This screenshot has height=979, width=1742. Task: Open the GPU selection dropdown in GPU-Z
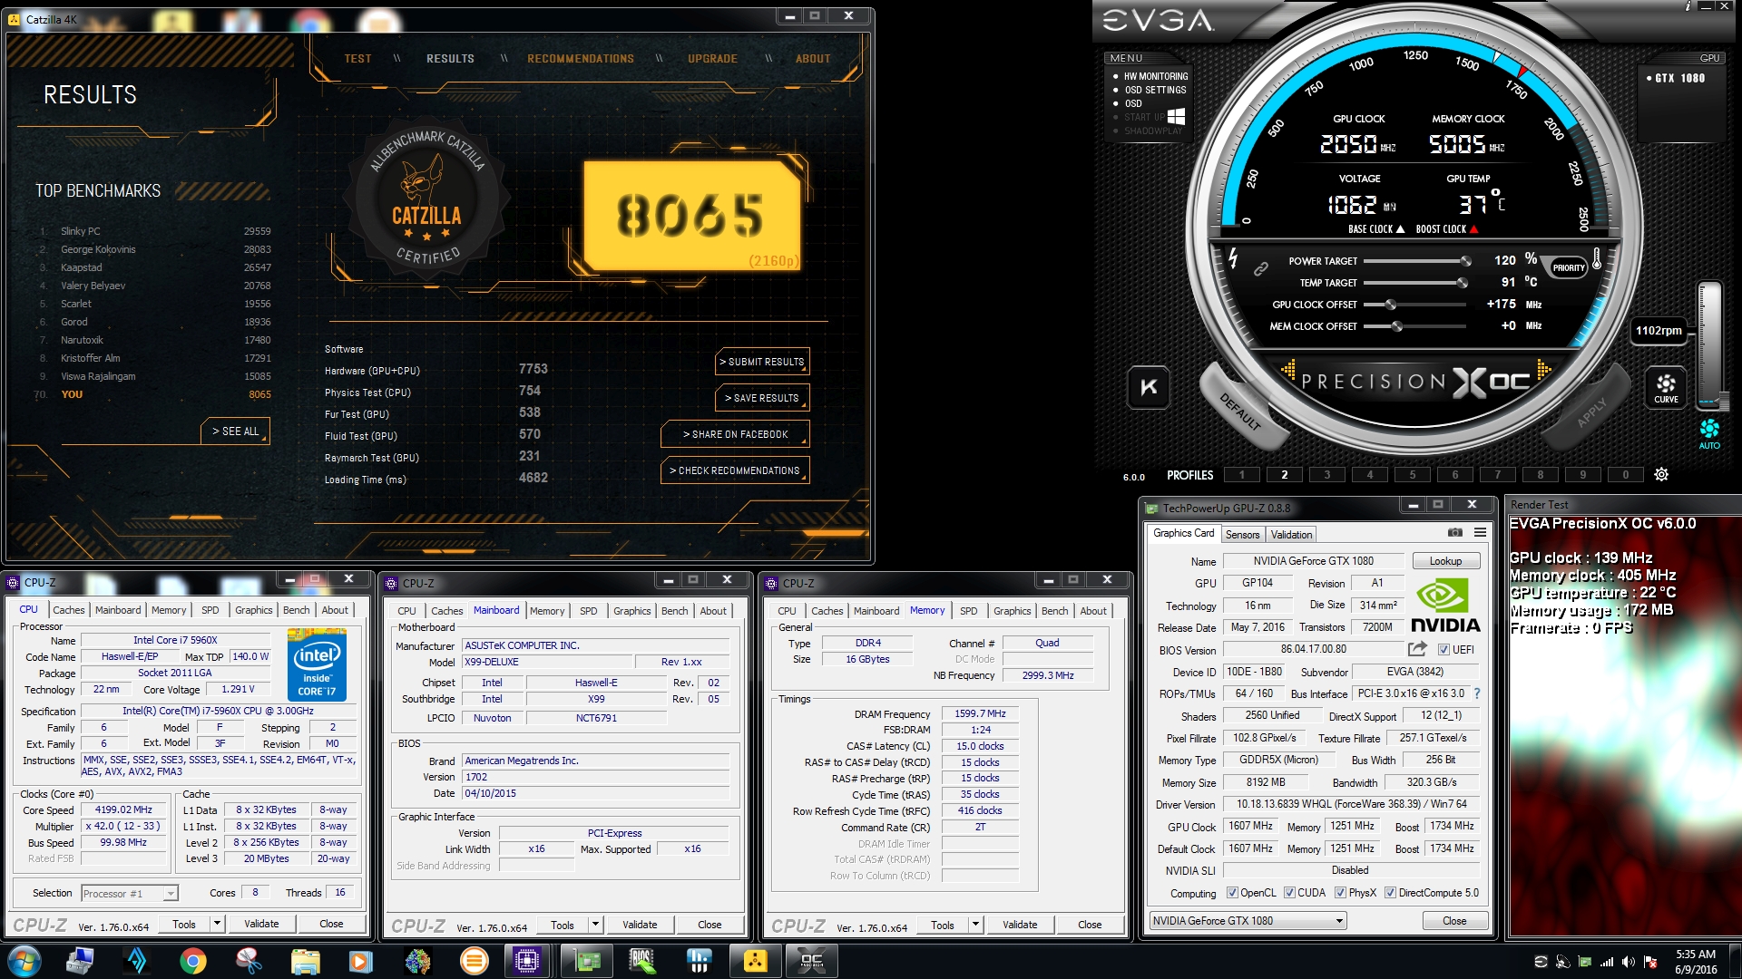1248,921
